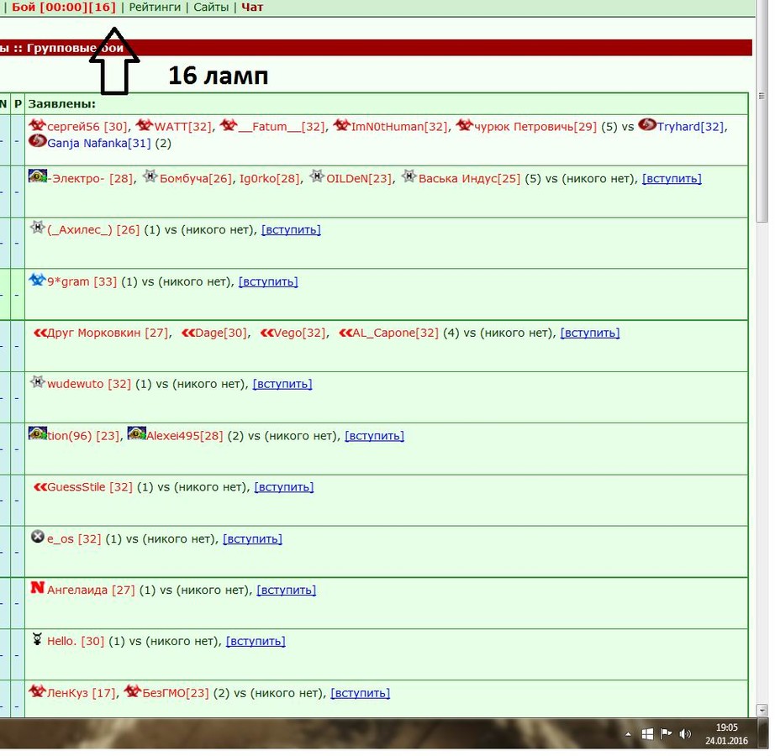Click the clan icon next to чурюк Петровичь

tap(464, 125)
